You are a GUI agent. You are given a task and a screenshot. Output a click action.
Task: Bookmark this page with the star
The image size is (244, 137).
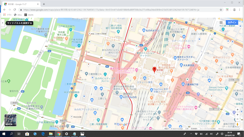click(x=221, y=10)
